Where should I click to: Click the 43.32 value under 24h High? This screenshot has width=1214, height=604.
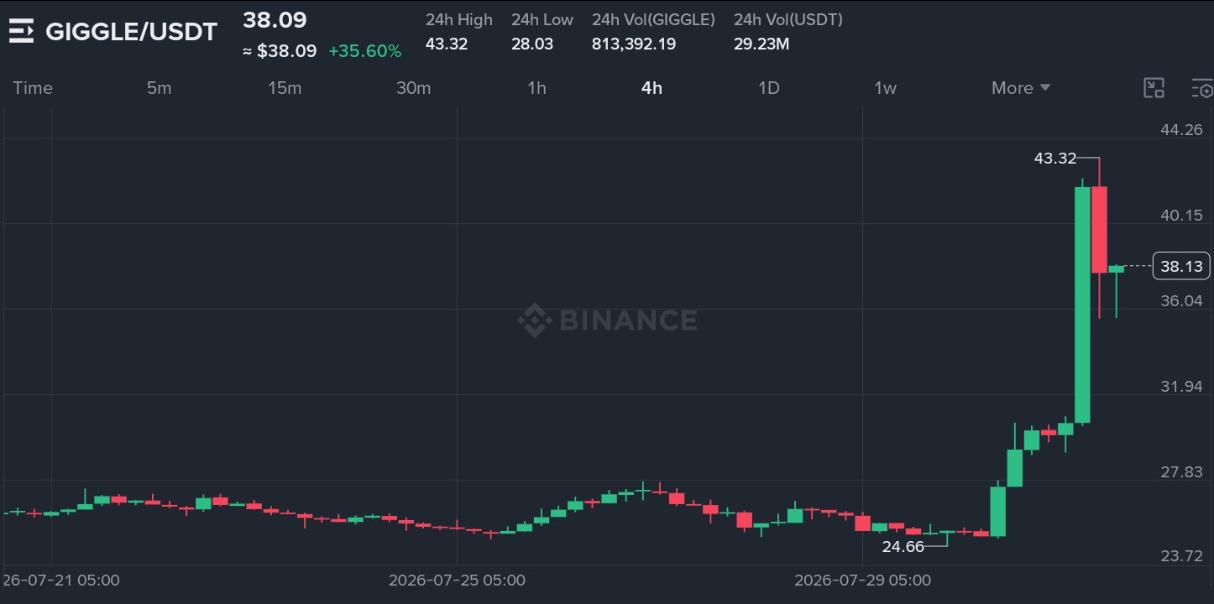tap(447, 44)
